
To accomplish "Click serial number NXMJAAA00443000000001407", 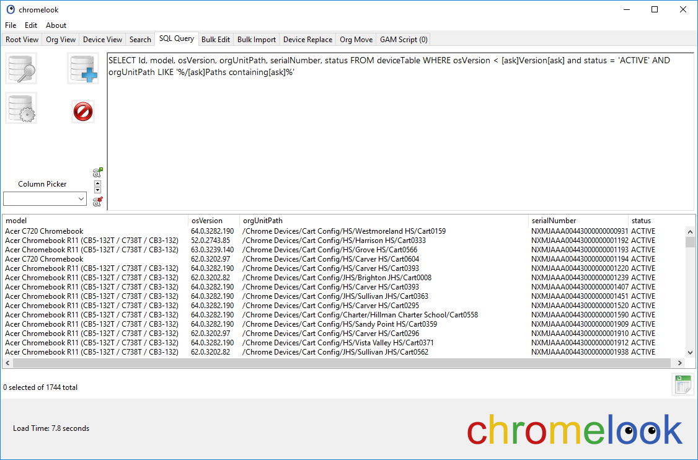I will pos(580,287).
